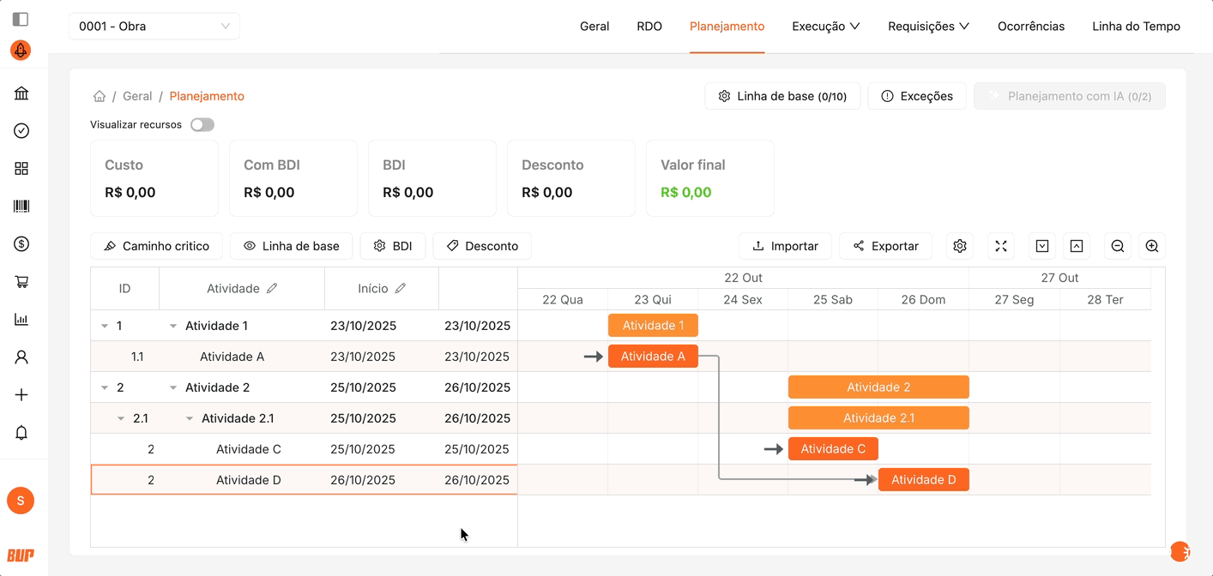Zoom out on the Gantt chart
The height and width of the screenshot is (576, 1213).
click(1118, 246)
